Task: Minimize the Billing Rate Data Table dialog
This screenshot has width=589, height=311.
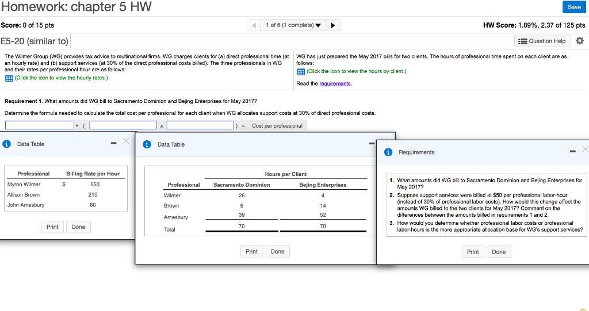Action: point(113,143)
